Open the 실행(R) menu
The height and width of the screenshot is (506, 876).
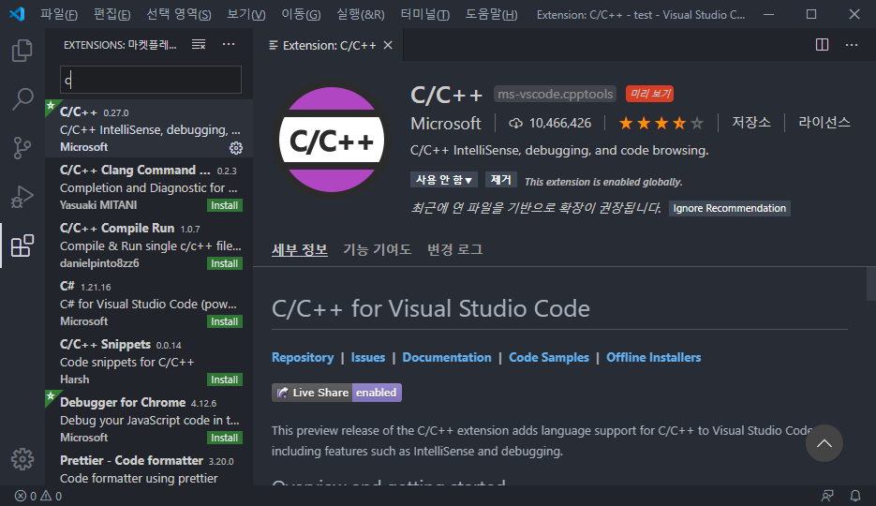(x=361, y=14)
